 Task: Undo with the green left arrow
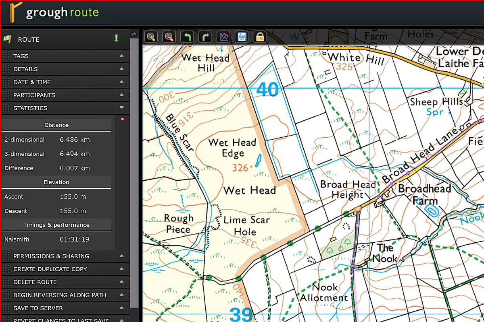tap(187, 37)
